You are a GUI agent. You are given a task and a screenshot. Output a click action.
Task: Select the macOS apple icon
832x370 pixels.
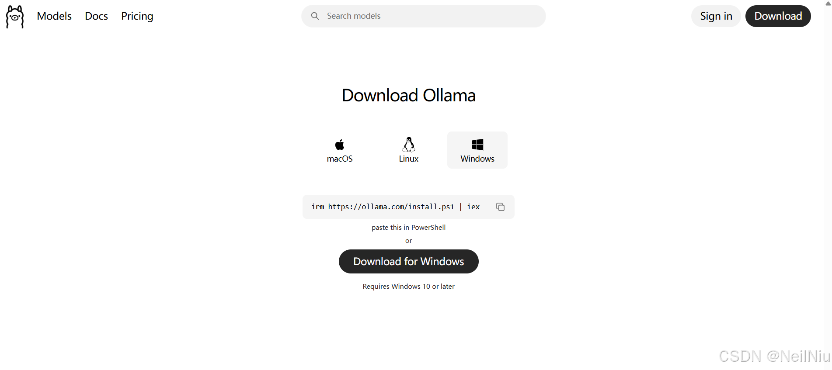(340, 144)
